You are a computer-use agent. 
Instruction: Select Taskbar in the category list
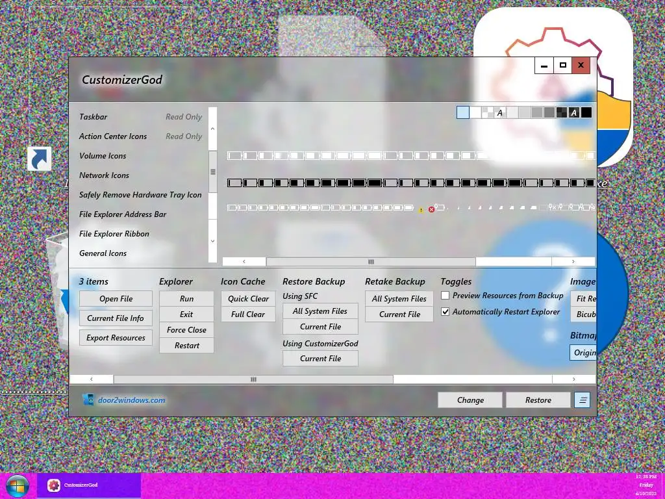[x=140, y=117]
